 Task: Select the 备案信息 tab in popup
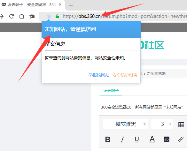coord(55,44)
